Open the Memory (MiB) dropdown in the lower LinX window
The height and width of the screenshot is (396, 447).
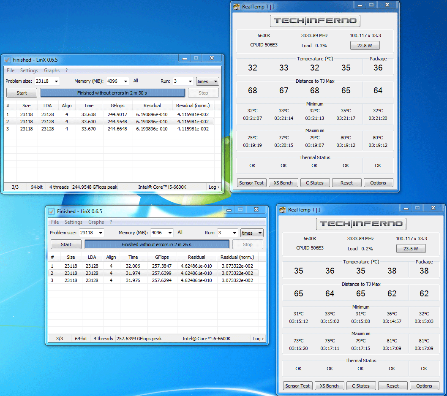(170, 233)
